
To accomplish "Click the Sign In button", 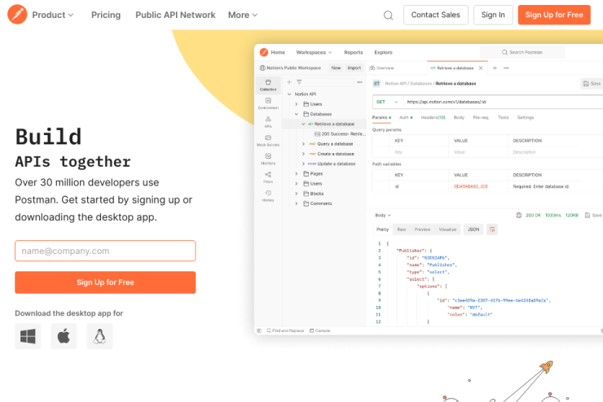I will pyautogui.click(x=493, y=15).
